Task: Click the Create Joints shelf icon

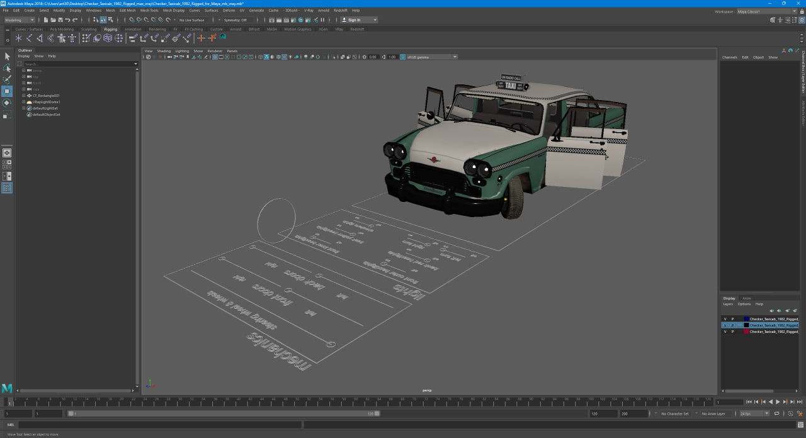Action: [29, 38]
